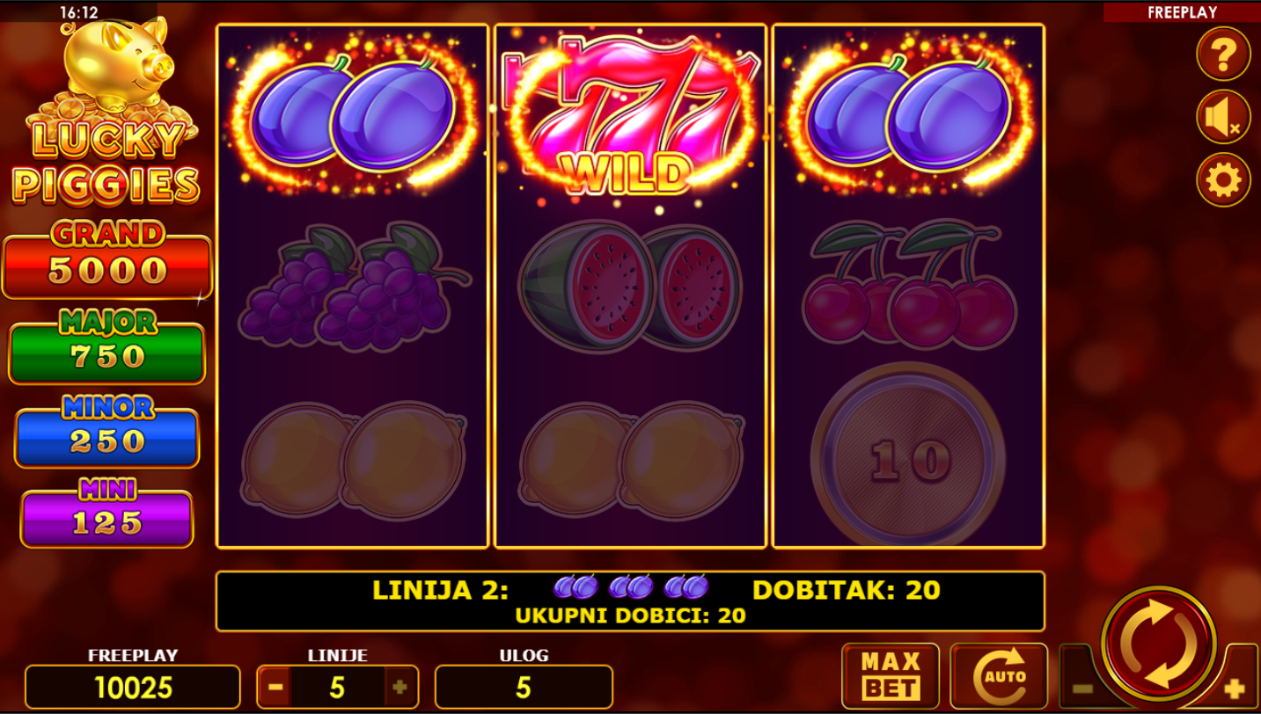Decrease the number of lines with minus
Viewport: 1261px width, 714px height.
point(275,688)
